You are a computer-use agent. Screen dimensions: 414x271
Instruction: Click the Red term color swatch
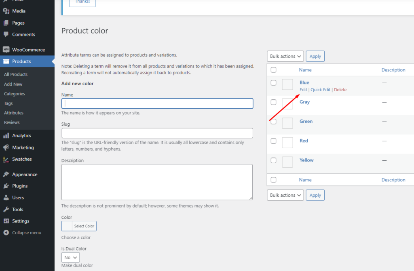point(287,143)
